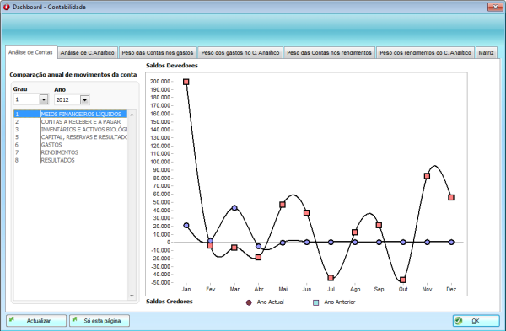This screenshot has width=506, height=331.
Task: Click the January red square data point at 200.000
Action: [186, 82]
